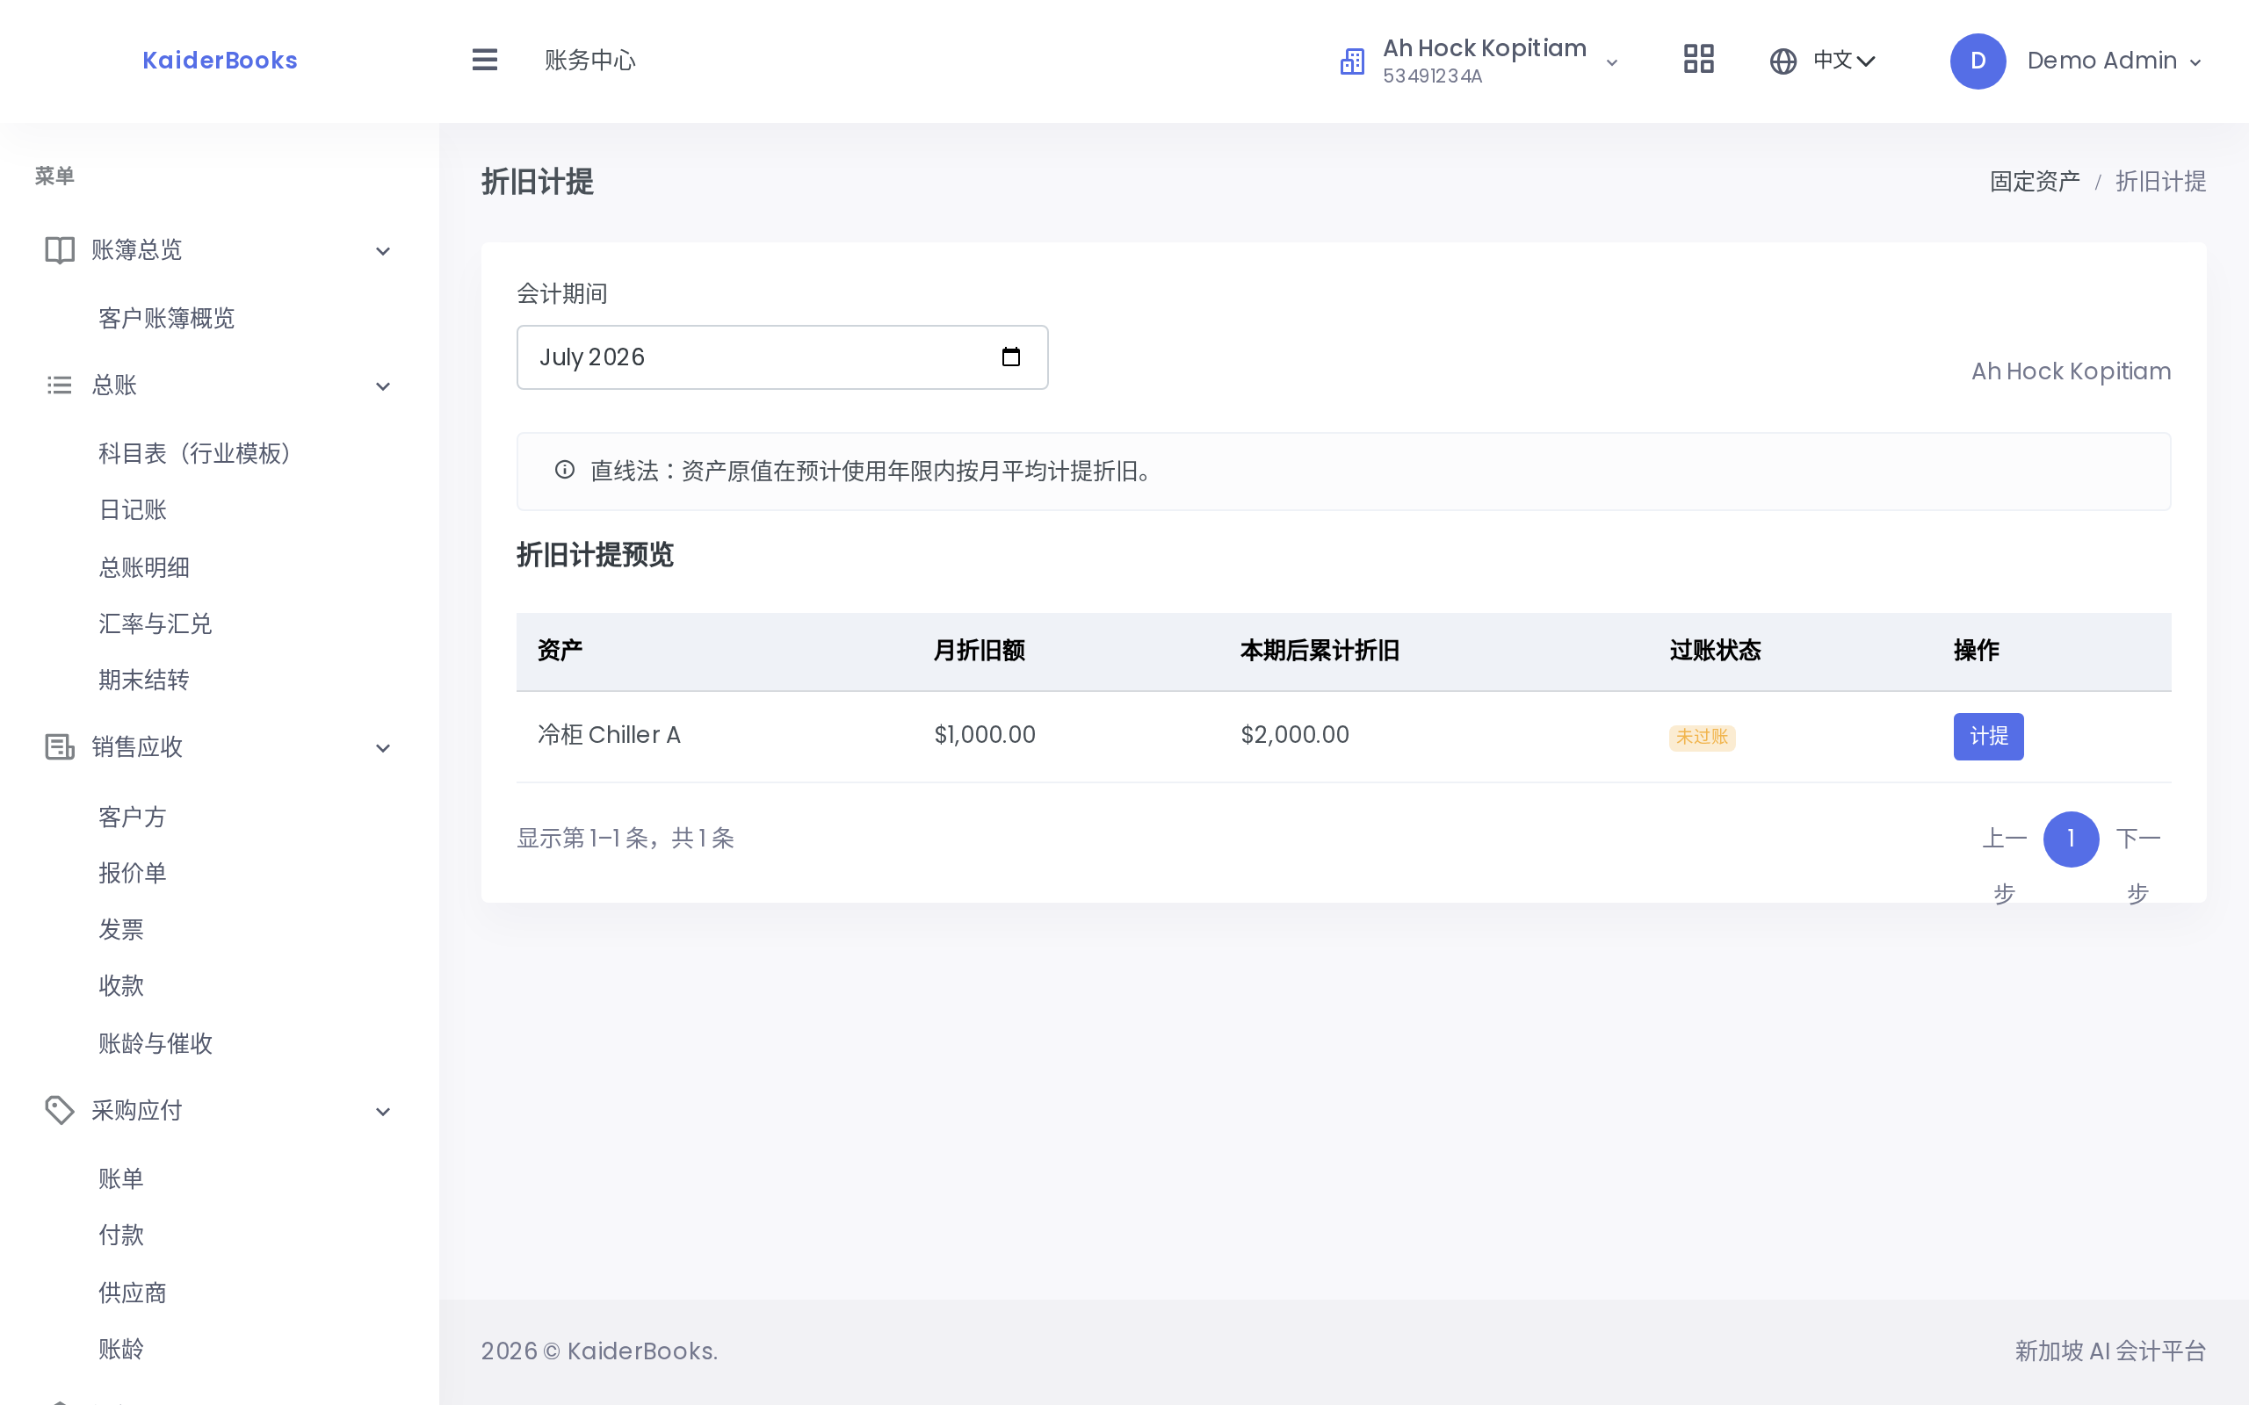
Task: Click the 计提 button for Chiller A
Action: point(1988,737)
